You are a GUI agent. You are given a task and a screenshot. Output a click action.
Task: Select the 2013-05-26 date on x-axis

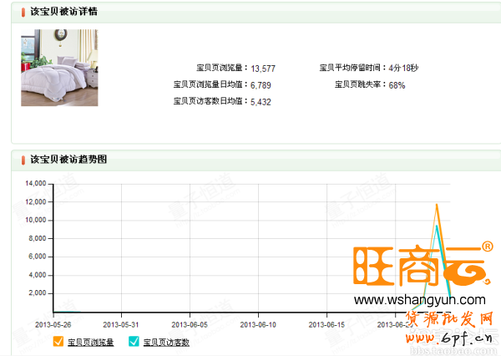tap(53, 323)
